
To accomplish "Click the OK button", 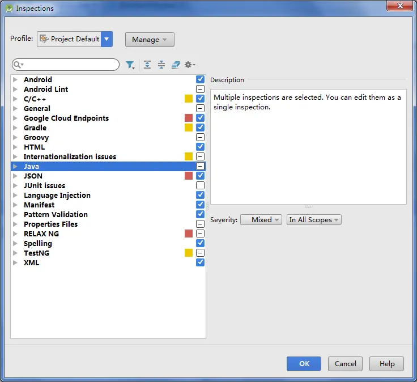I will click(304, 364).
